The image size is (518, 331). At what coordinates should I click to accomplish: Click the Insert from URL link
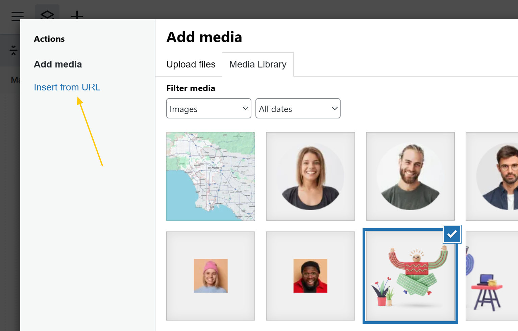pyautogui.click(x=67, y=87)
